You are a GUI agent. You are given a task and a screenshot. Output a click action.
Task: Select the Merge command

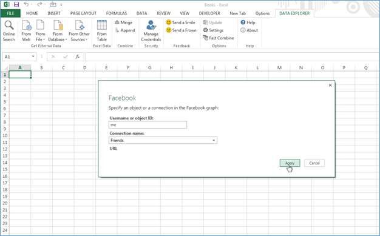124,22
